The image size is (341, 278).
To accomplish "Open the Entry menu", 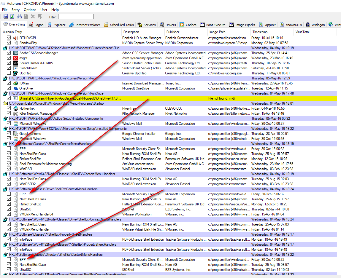I will [x=15, y=10].
